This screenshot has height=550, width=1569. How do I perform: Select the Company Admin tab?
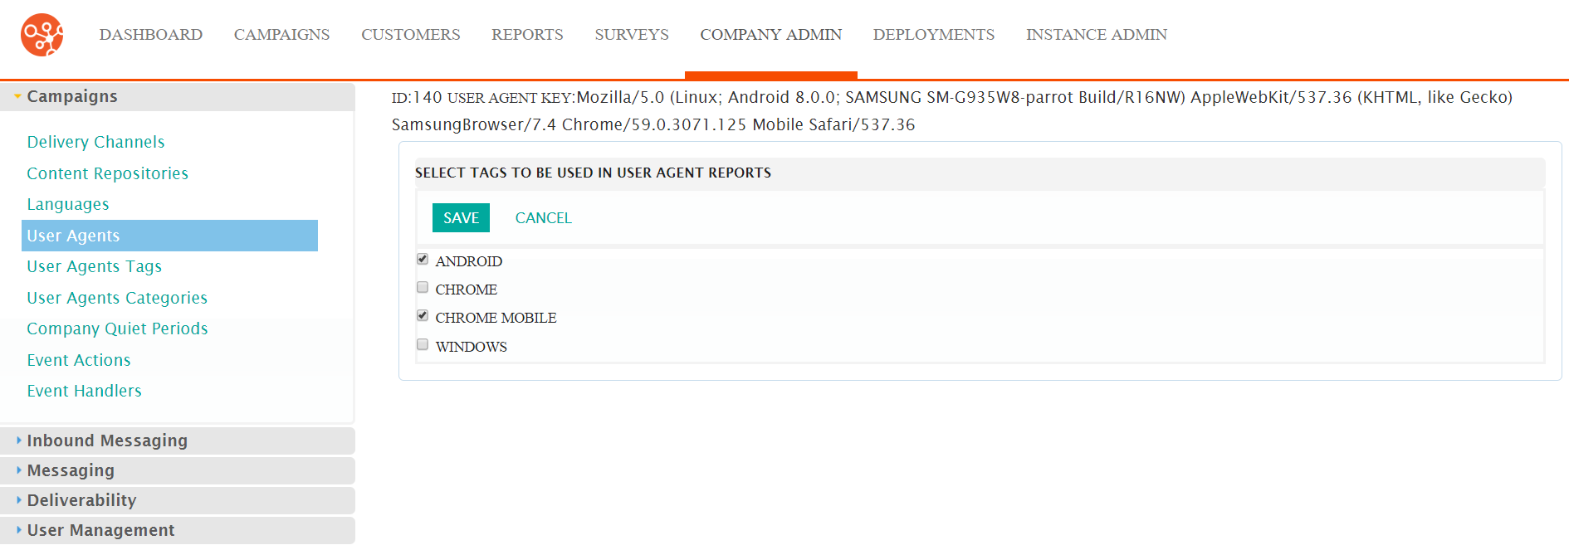770,35
